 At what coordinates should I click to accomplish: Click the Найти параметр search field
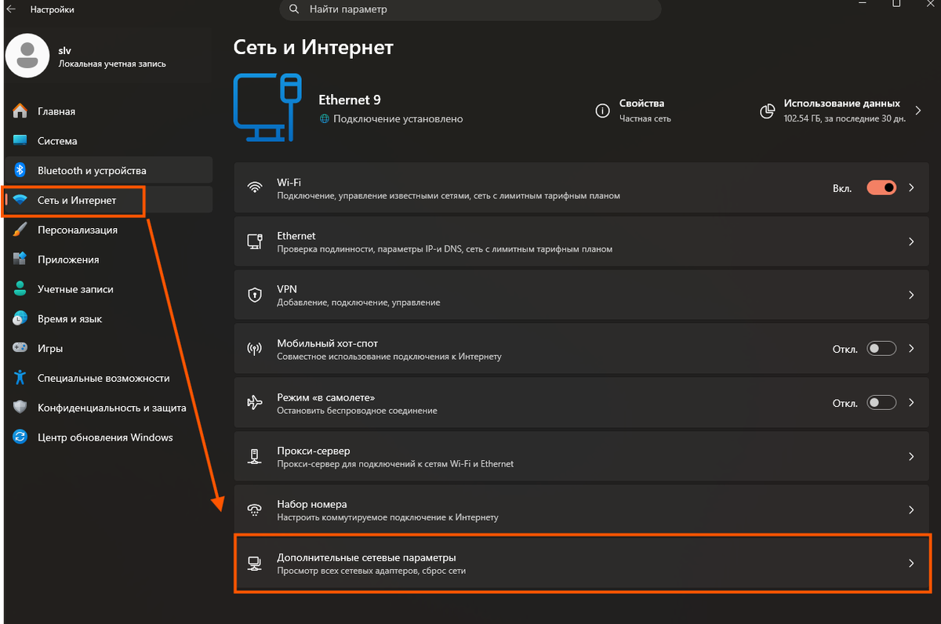(470, 9)
